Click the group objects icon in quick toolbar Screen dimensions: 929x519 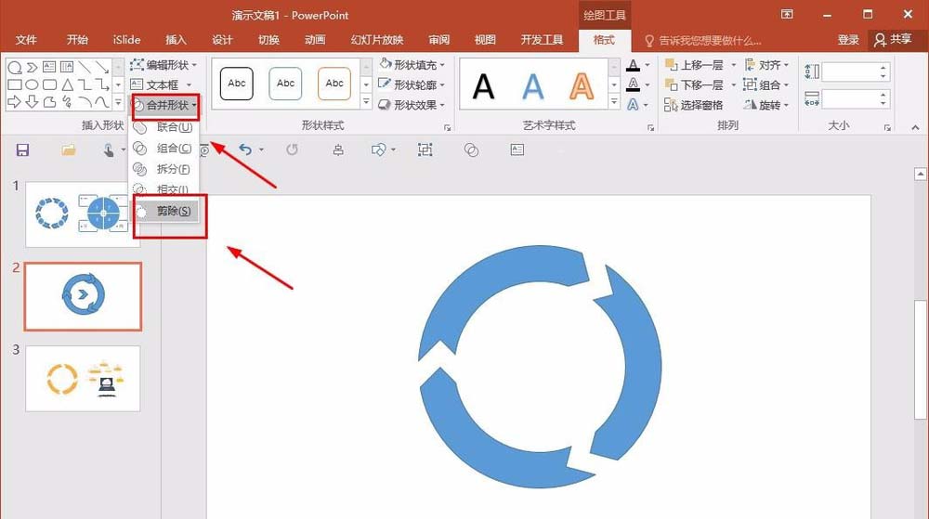tap(425, 149)
